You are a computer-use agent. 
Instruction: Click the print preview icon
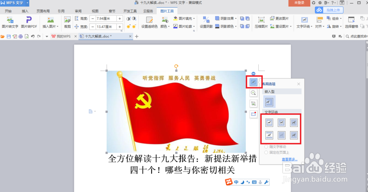26,36
